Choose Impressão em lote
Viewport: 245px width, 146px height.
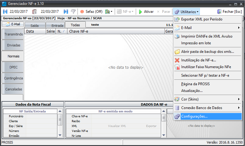coord(208,43)
